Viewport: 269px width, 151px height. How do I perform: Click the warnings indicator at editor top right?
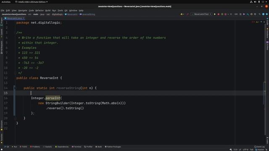point(257,22)
